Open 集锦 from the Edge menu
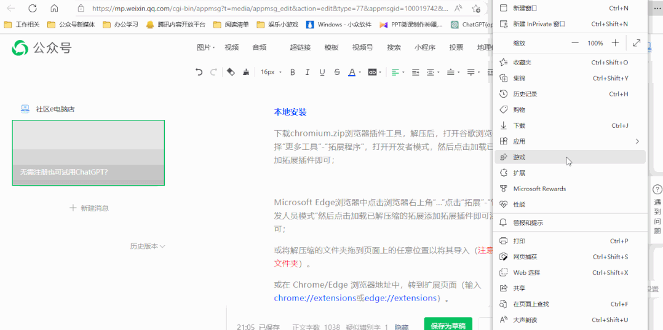 [570, 78]
